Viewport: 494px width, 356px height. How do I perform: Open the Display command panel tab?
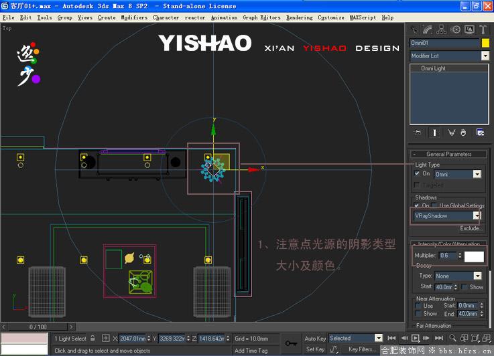pos(469,29)
